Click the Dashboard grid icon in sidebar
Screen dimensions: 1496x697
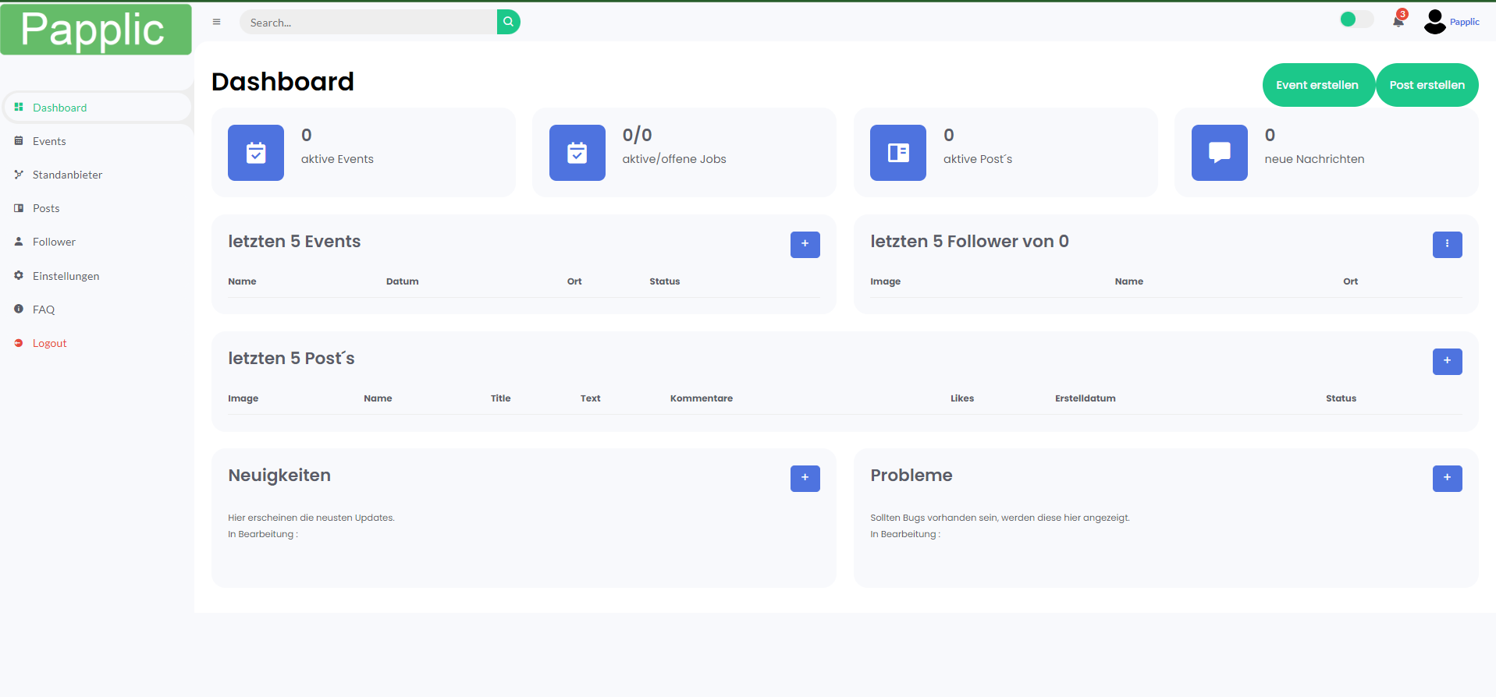tap(19, 107)
